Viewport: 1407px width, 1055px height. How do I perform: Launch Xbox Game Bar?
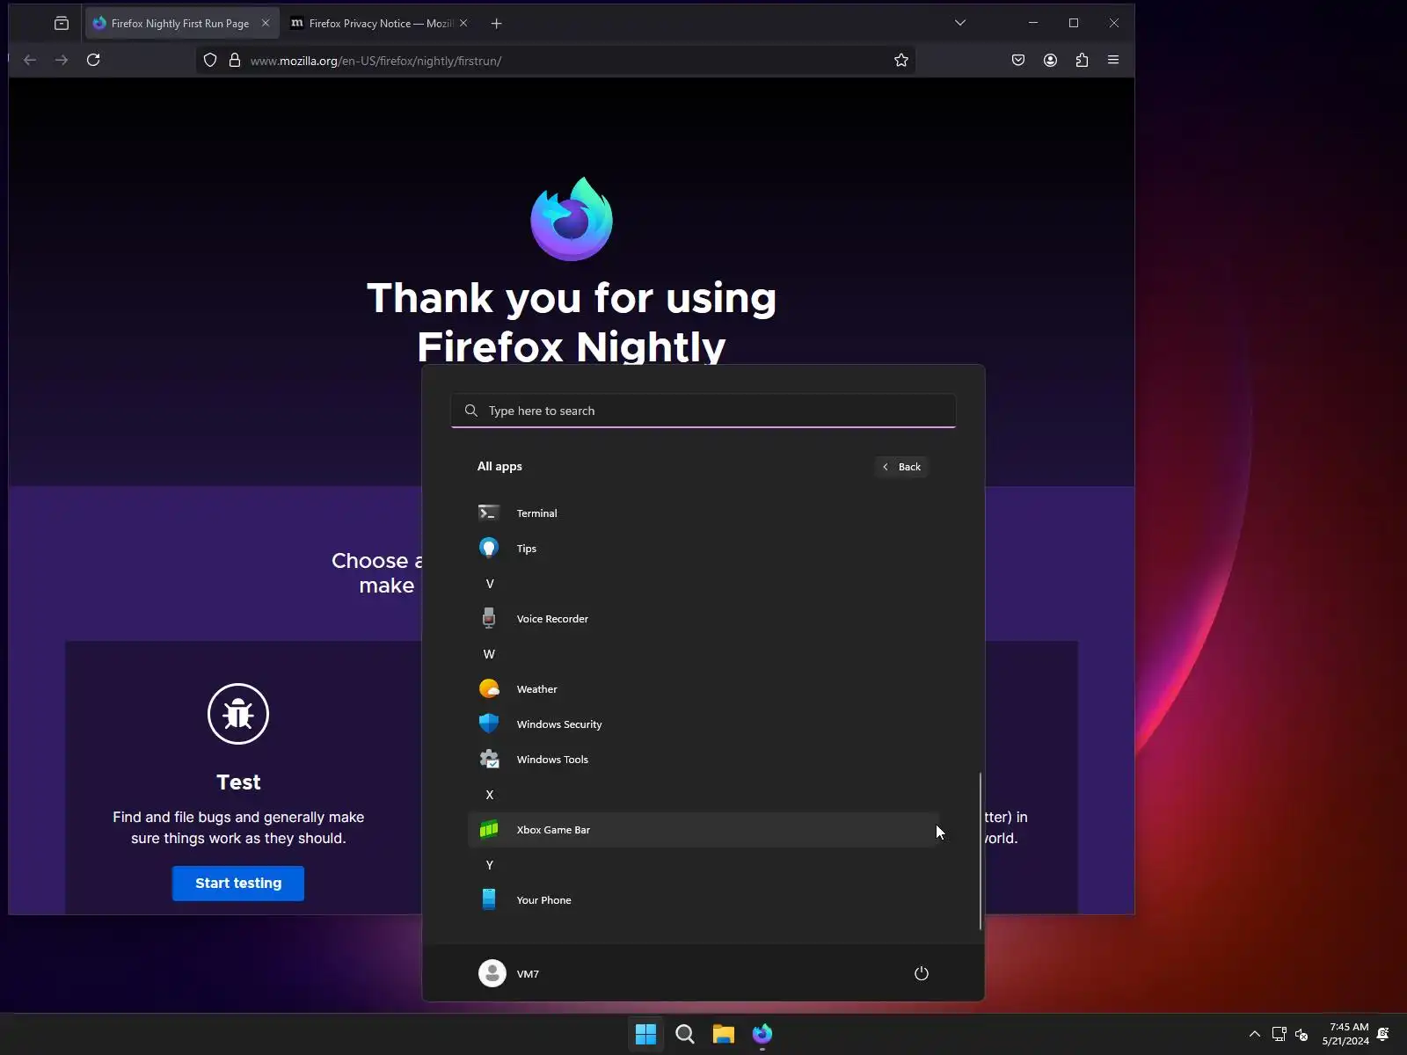click(703, 829)
